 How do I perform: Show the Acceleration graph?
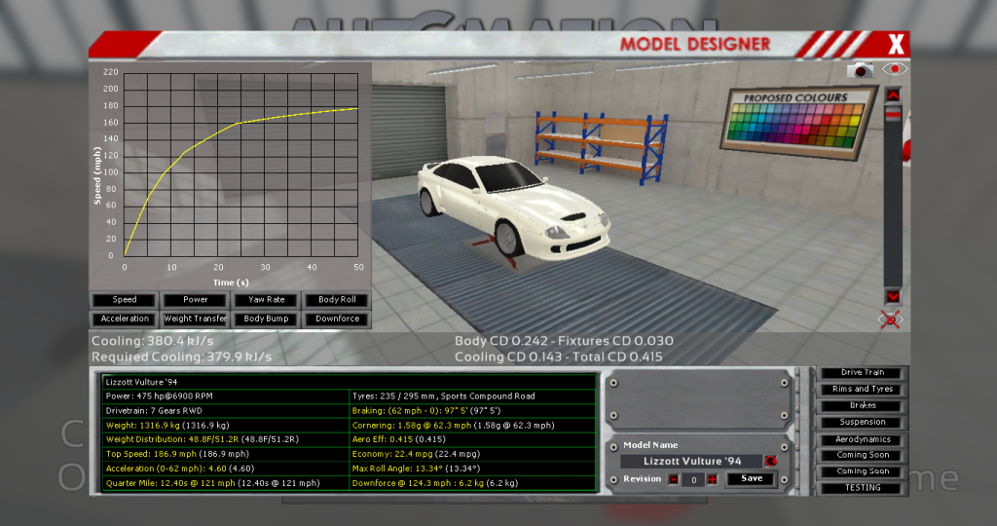[x=125, y=319]
